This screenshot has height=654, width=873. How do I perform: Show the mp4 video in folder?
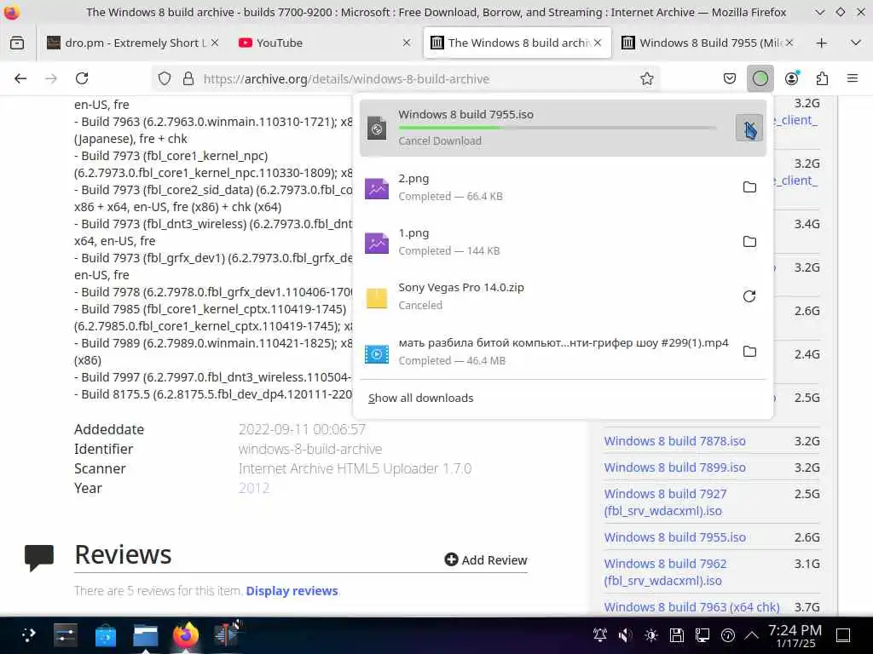749,351
